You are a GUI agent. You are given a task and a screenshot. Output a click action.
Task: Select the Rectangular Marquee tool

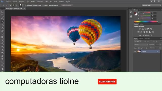tap(2, 15)
